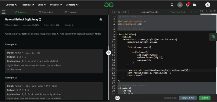The width and height of the screenshot is (217, 102).
Task: Switch to the Problem tab
Action: tap(21, 12)
